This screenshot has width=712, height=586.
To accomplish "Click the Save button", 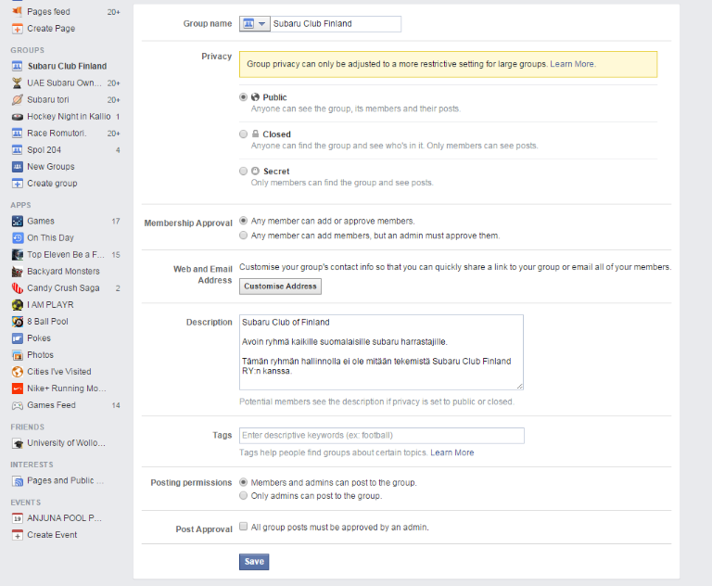I will 254,562.
